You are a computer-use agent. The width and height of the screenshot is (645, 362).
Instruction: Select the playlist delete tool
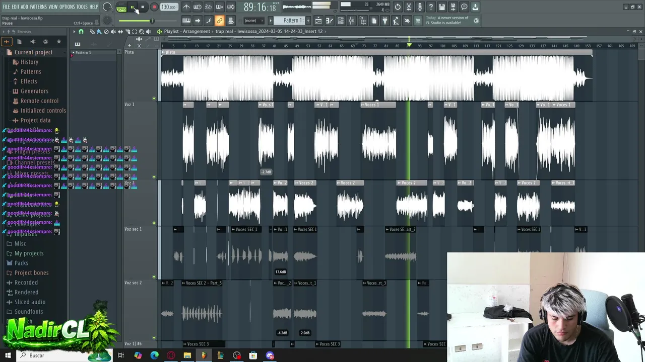tap(106, 32)
